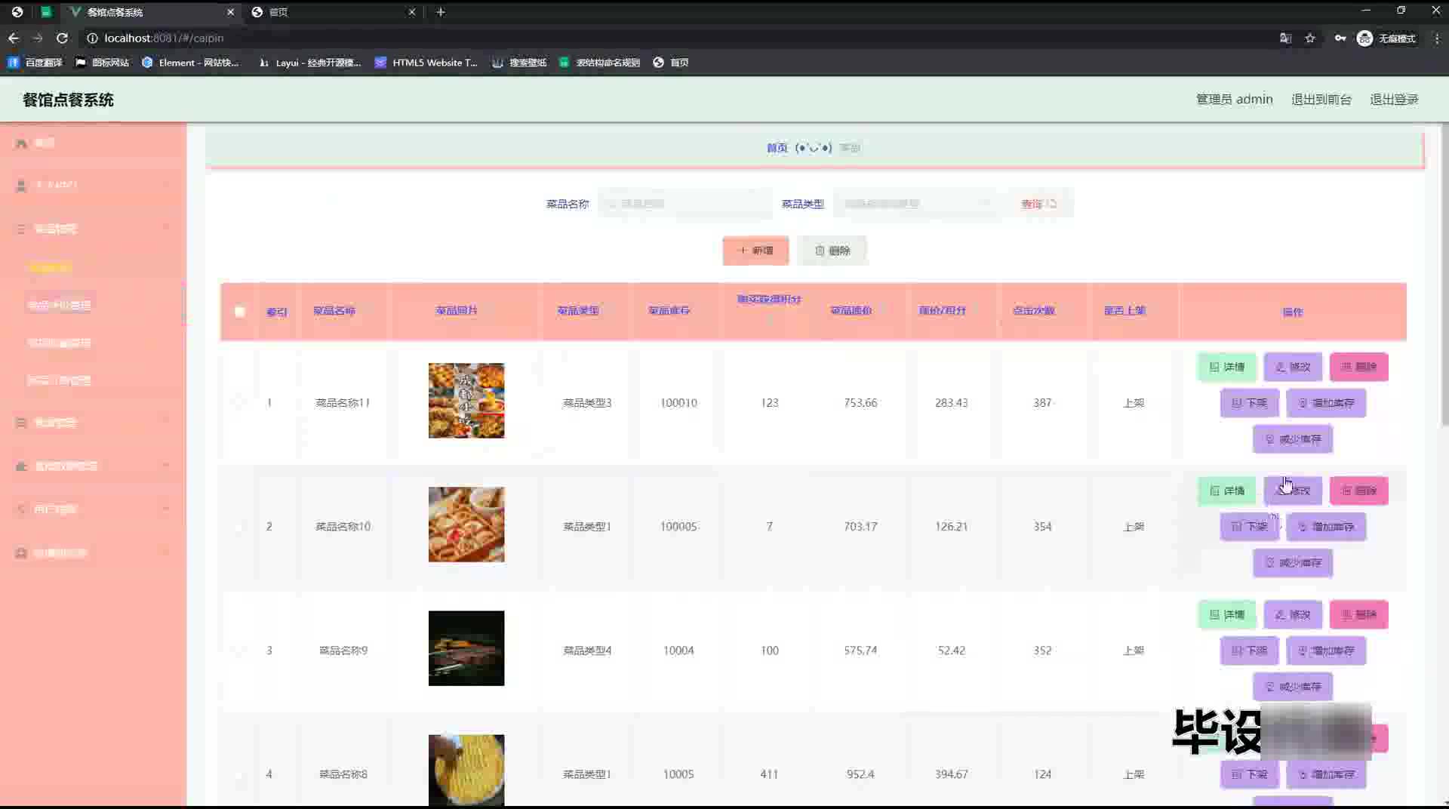Image resolution: width=1449 pixels, height=809 pixels.
Task: Open 详情 for 菜品名称10
Action: coord(1226,491)
